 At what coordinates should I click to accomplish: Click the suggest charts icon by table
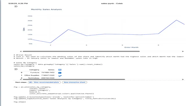[60, 73]
